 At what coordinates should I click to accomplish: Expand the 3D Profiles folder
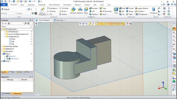(5, 32)
